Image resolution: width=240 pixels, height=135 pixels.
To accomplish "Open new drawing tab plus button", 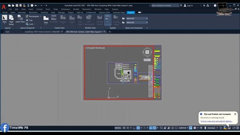I will [x=110, y=31].
